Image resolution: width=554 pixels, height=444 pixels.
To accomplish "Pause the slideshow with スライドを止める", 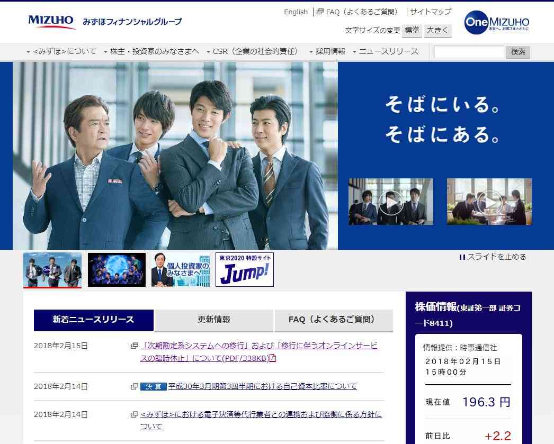I will click(493, 257).
